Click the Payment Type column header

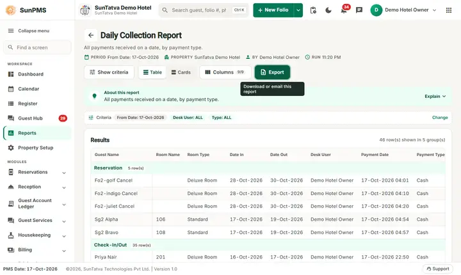pyautogui.click(x=430, y=155)
